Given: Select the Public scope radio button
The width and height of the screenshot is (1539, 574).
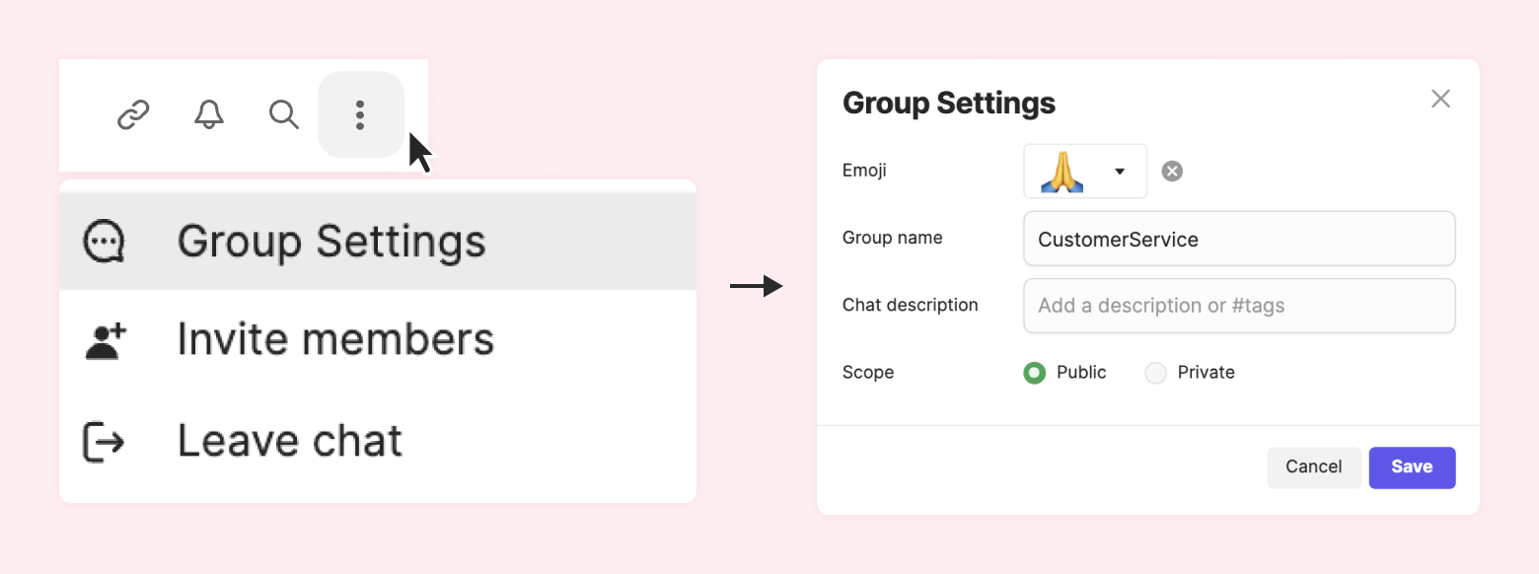Looking at the screenshot, I should (x=1034, y=373).
